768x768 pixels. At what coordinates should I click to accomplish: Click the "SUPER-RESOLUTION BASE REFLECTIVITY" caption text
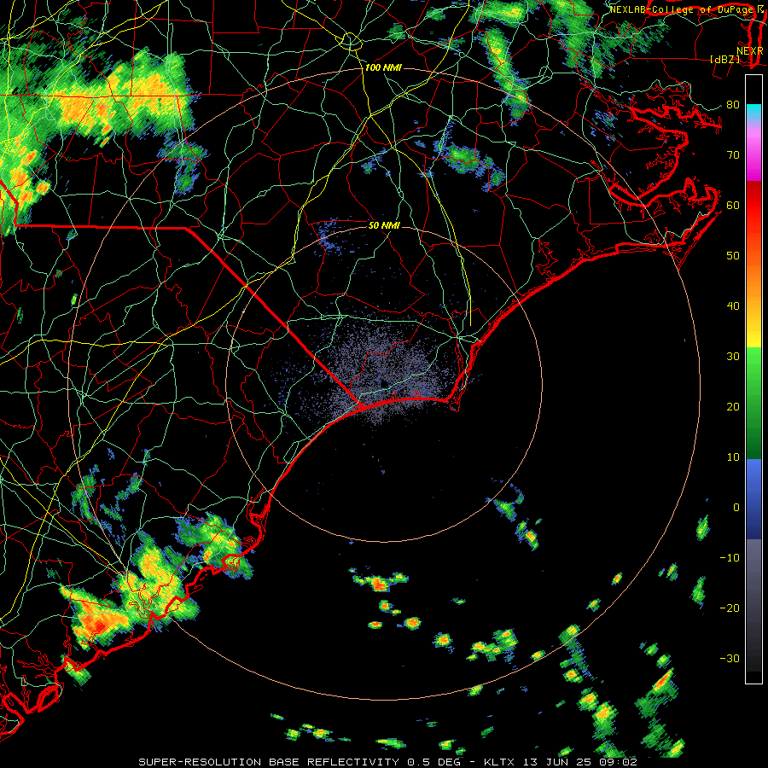coord(269,762)
